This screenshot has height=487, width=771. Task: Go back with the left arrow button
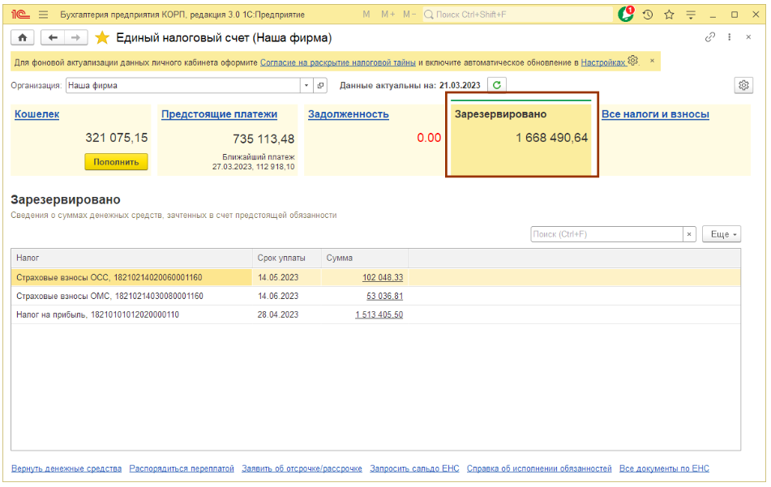point(53,38)
